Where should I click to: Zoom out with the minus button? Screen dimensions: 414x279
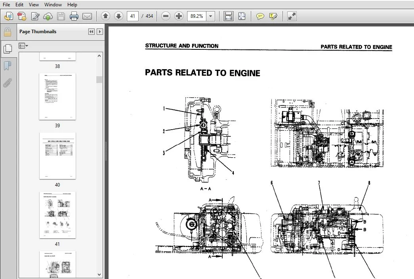click(x=166, y=16)
